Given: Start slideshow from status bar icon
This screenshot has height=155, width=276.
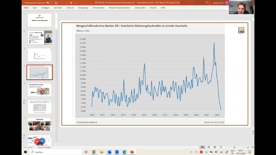Looking at the screenshot, I should (221, 147).
